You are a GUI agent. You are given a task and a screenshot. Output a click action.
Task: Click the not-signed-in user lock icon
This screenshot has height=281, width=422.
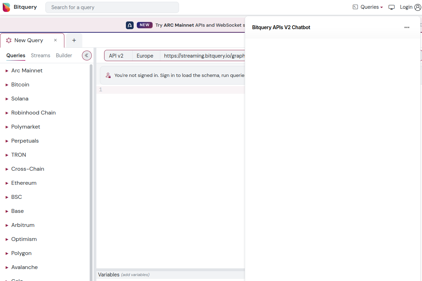[x=108, y=75]
